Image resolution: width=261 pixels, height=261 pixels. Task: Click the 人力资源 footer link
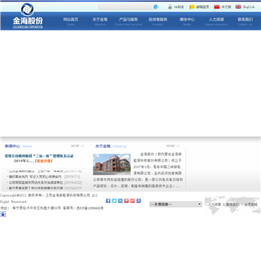[215, 204]
